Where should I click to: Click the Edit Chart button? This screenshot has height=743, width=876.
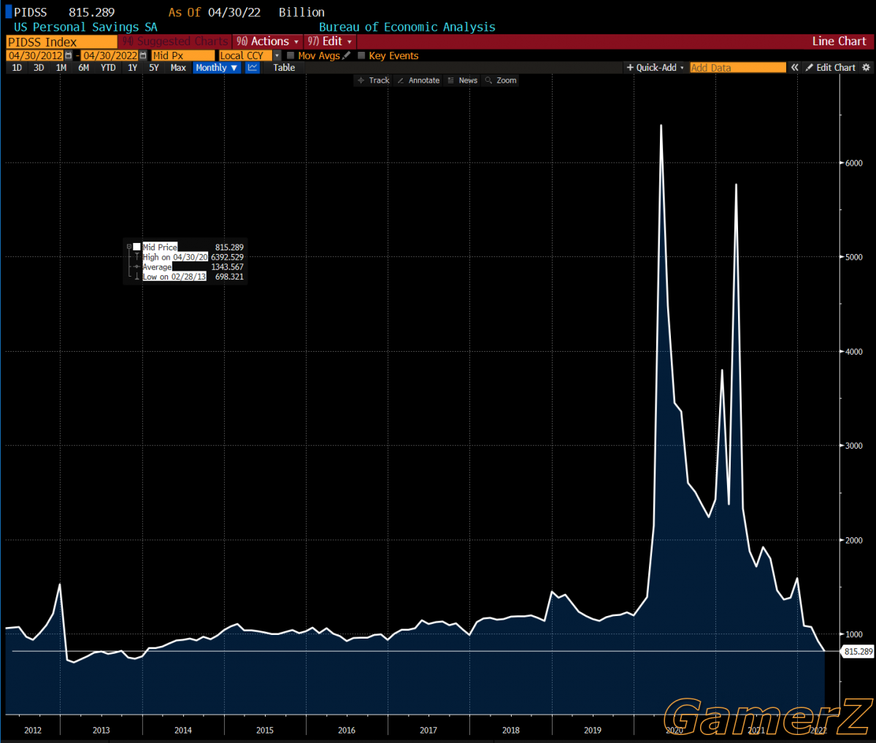[x=831, y=68]
